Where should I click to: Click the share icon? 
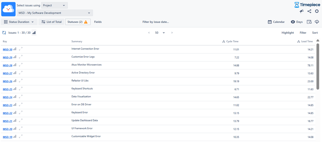pyautogui.click(x=309, y=12)
